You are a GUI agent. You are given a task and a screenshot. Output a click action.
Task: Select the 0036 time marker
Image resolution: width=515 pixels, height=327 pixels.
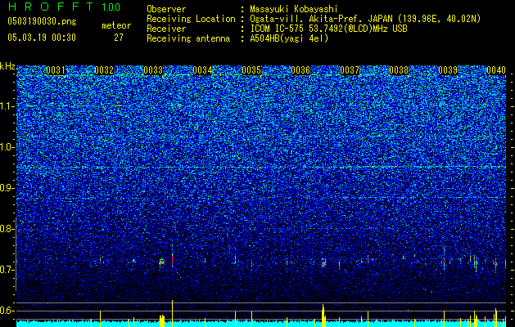coord(300,70)
